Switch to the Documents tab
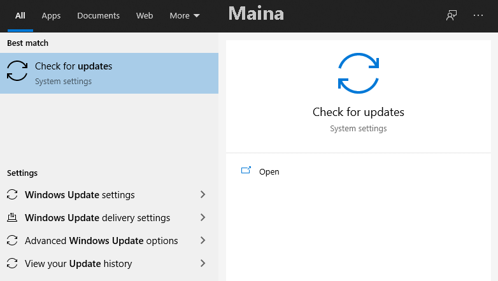Screen dimensions: 498x281 [99, 15]
